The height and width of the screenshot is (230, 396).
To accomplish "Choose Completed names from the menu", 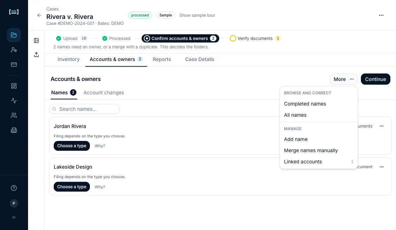I will (x=319, y=104).
